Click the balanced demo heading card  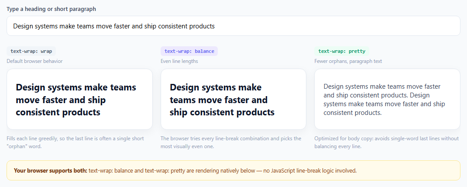233,99
